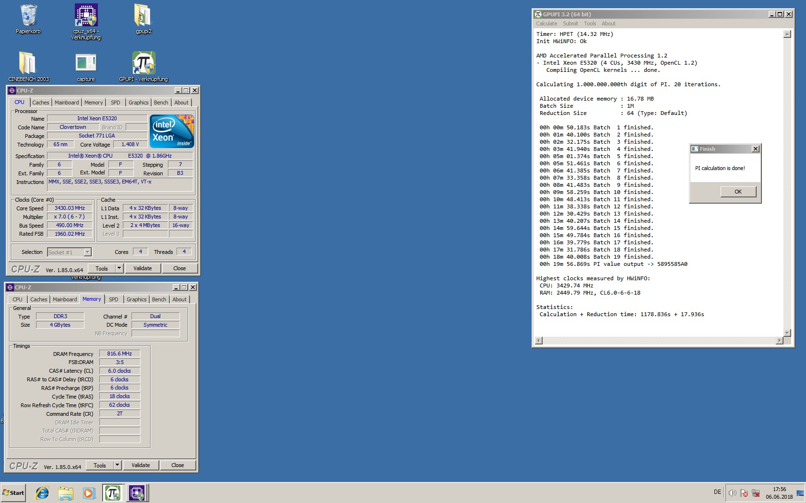The image size is (806, 503).
Task: Open the cpuz_x64 Verknüpfung desktop shortcut
Action: coord(86,22)
